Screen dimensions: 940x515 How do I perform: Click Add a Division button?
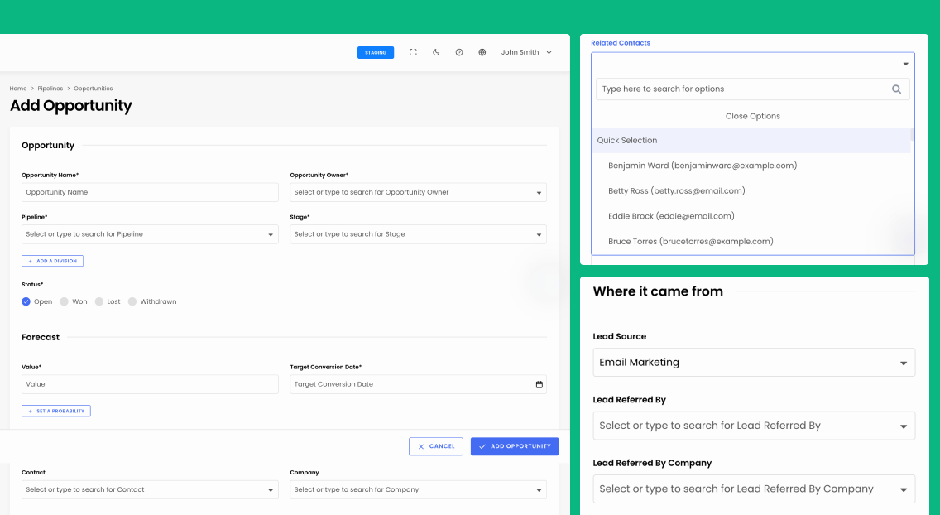coord(53,261)
